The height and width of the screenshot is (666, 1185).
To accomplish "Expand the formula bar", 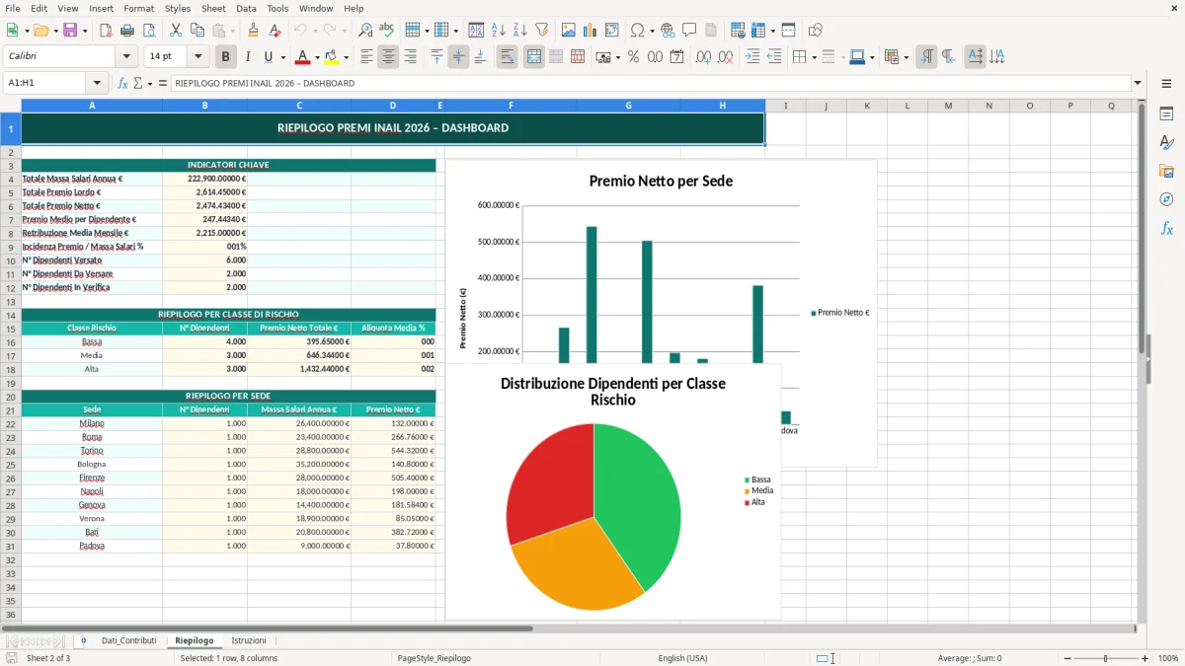I will click(x=1138, y=83).
